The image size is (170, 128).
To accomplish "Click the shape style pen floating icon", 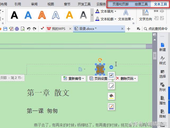I will click(111, 86).
